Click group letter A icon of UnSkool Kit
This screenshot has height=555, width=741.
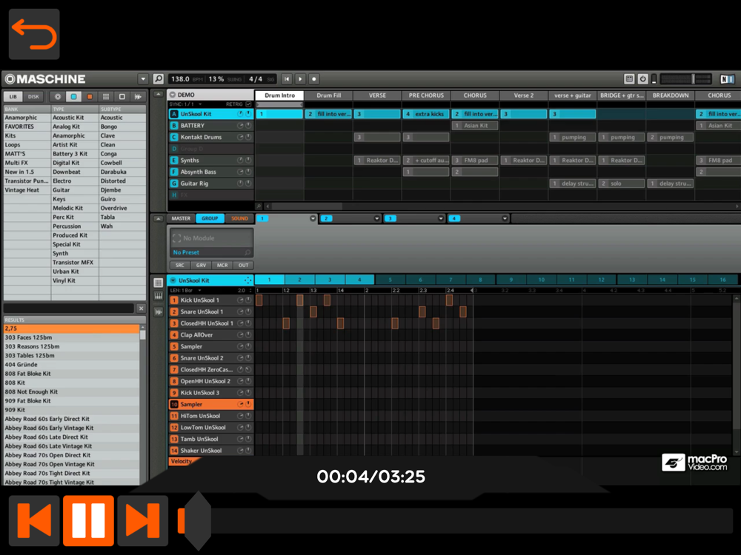[174, 114]
